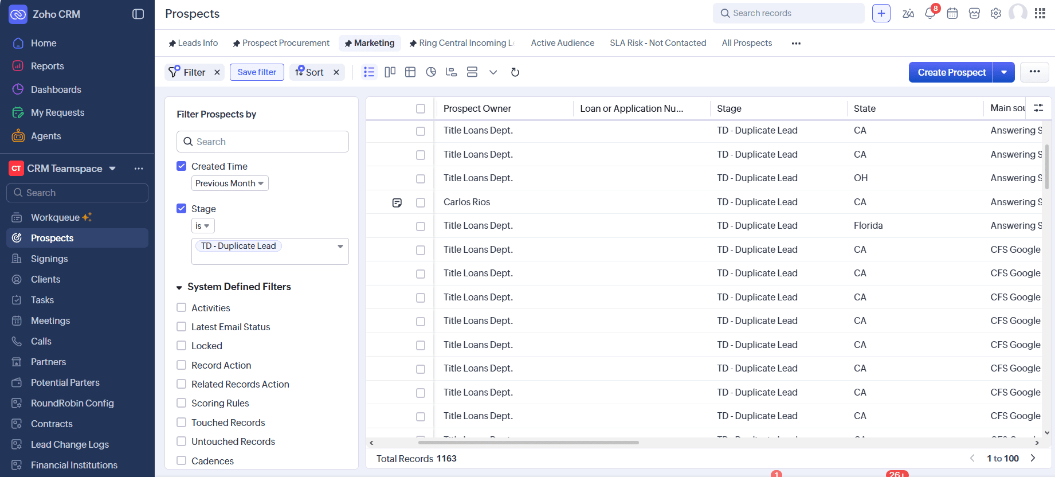Open the calendar icon in header
This screenshot has width=1055, height=477.
click(x=952, y=13)
